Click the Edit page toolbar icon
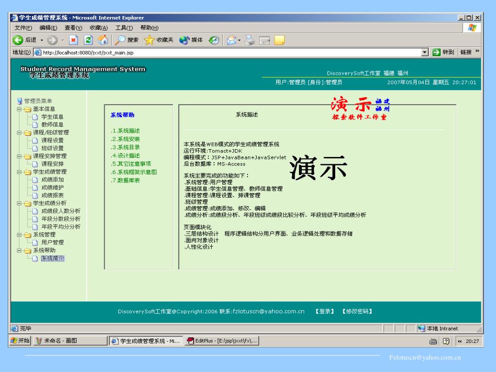The height and width of the screenshot is (372, 496). click(264, 40)
